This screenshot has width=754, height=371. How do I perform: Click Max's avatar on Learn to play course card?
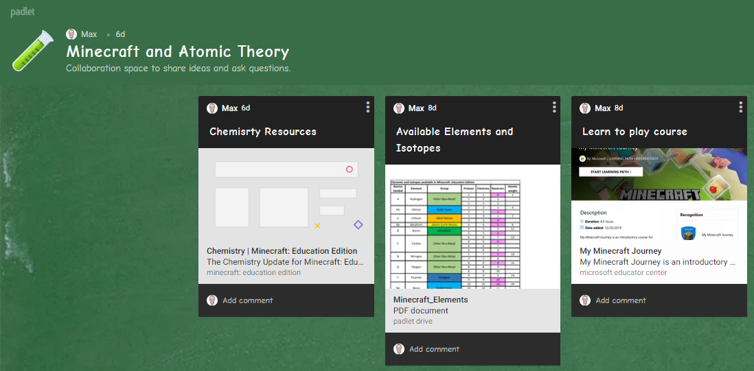(585, 108)
